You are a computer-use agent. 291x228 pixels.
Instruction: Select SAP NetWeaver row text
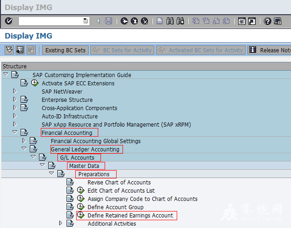tap(62, 91)
